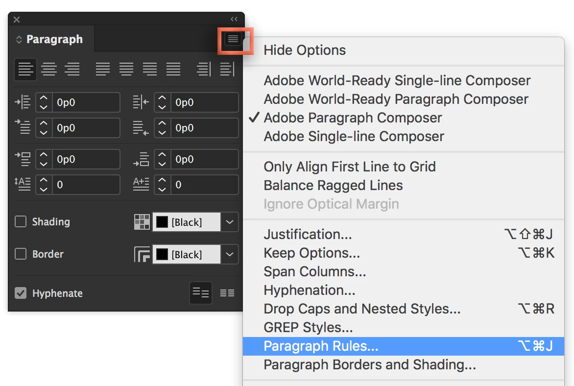This screenshot has height=386, width=574.
Task: Uncheck the Hyphenate checkbox
Action: [21, 293]
